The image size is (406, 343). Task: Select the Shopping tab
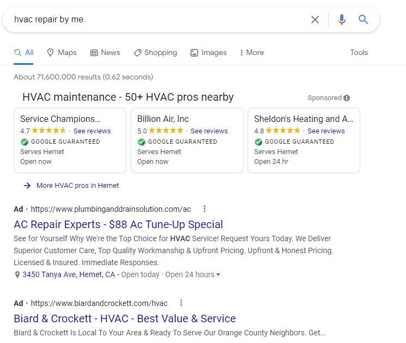(155, 53)
